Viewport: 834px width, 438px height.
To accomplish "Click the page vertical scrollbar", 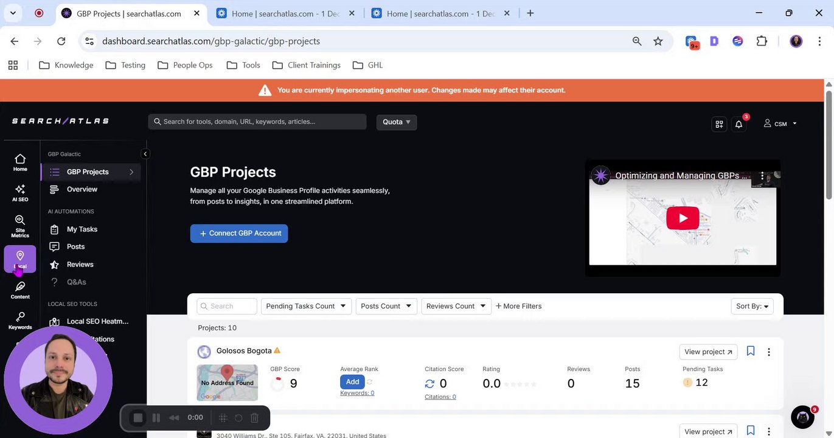I will [829, 146].
